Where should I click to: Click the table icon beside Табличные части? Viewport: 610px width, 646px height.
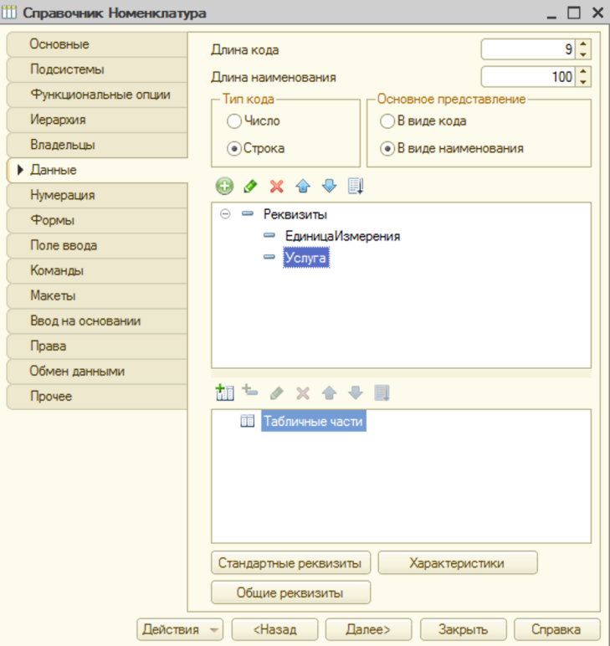pyautogui.click(x=247, y=421)
